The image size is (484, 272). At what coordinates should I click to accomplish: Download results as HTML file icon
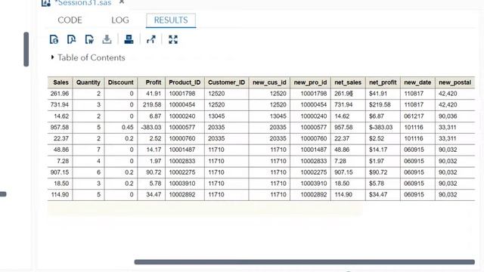pos(54,39)
